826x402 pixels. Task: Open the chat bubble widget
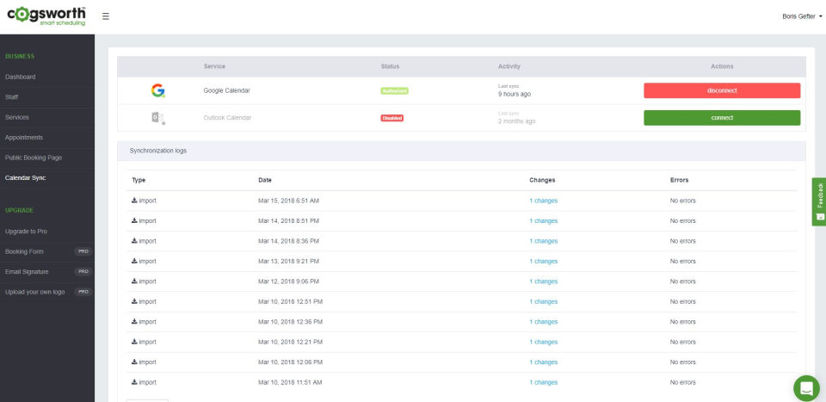click(x=806, y=388)
